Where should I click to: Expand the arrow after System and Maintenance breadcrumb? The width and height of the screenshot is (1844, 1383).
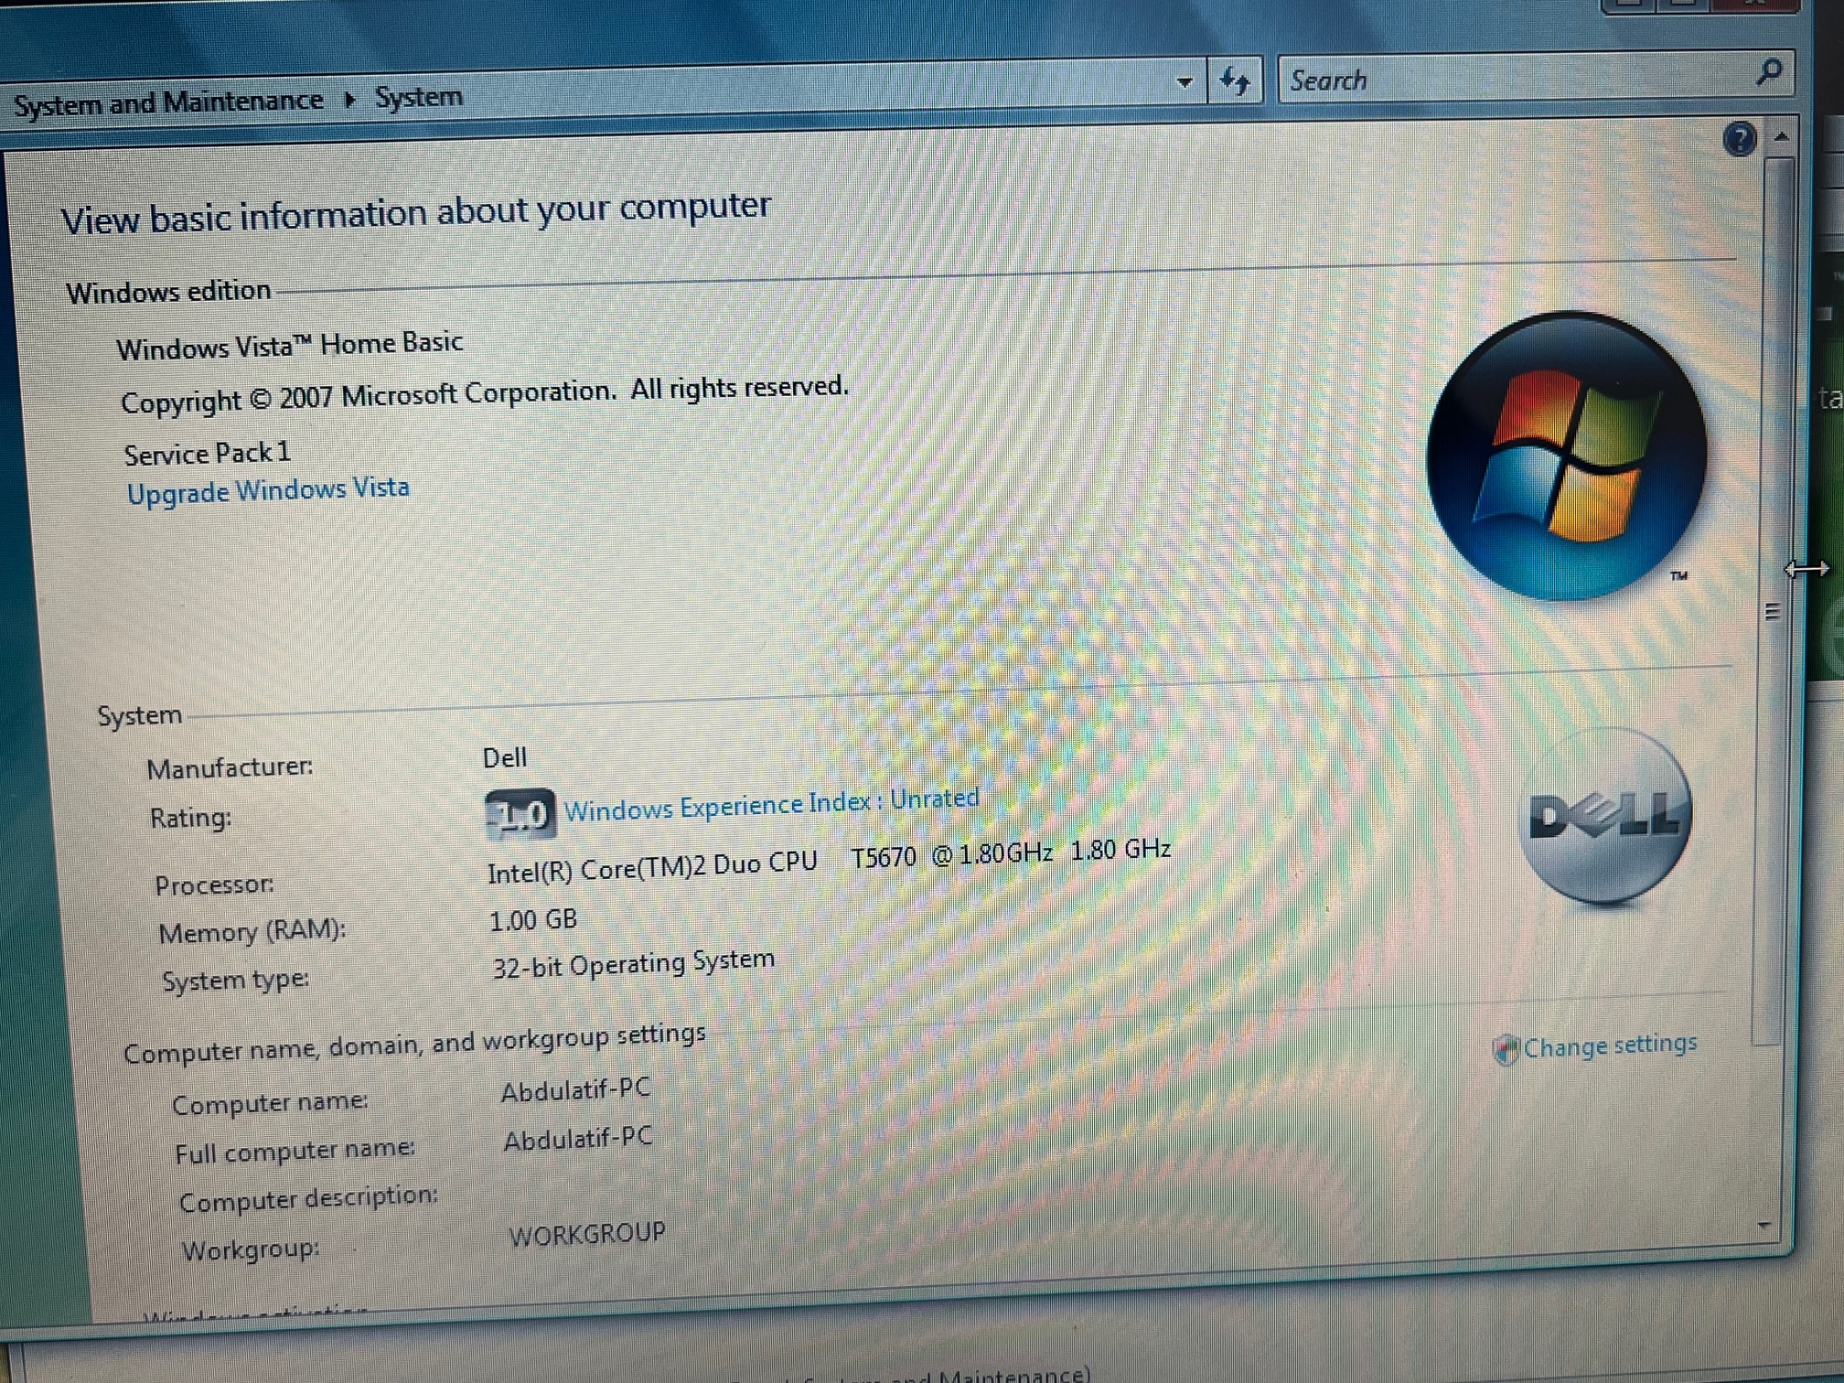349,100
